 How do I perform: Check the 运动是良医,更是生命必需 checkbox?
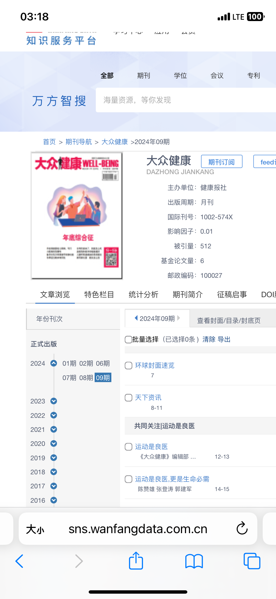coord(128,479)
